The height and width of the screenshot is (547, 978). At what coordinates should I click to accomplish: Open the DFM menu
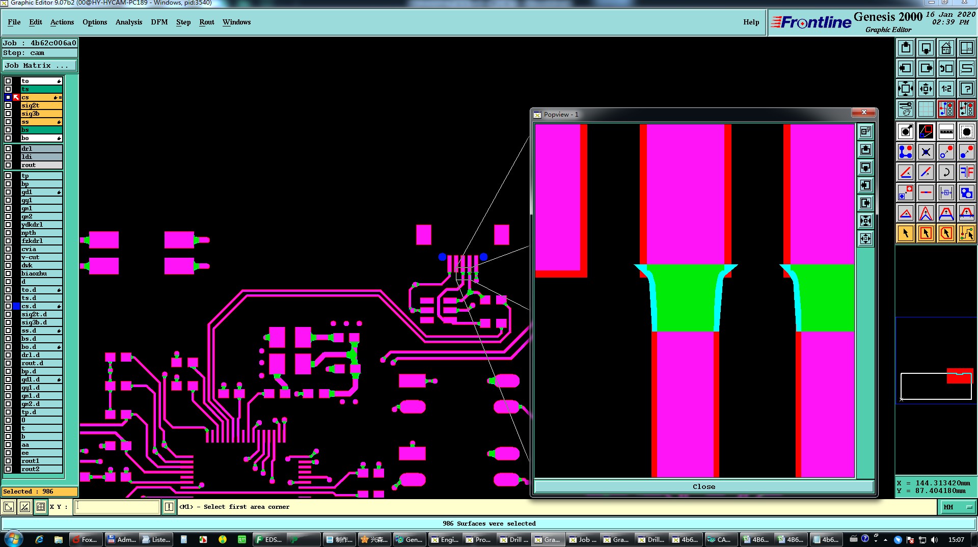pos(159,22)
